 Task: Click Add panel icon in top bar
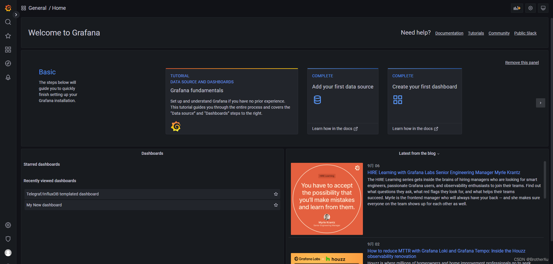(x=517, y=8)
